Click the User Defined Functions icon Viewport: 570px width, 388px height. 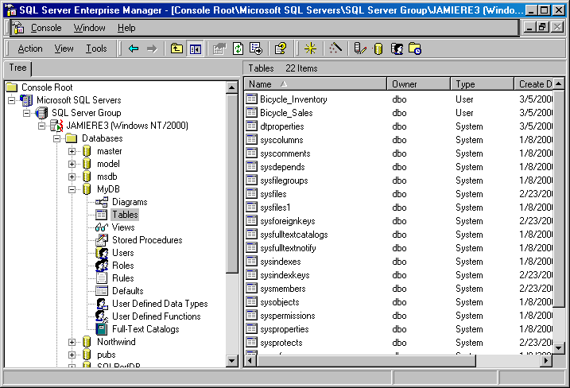click(x=102, y=316)
